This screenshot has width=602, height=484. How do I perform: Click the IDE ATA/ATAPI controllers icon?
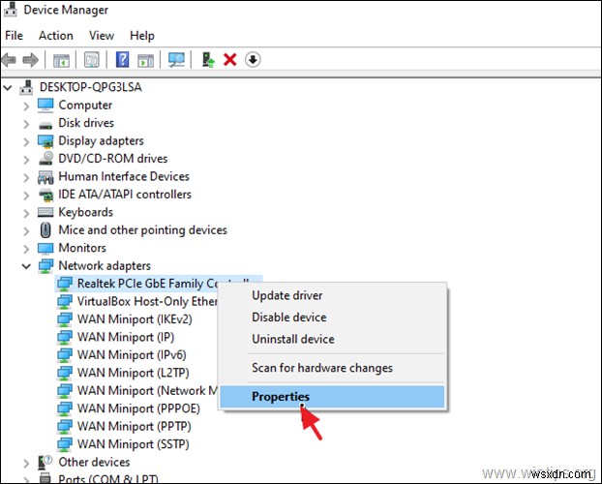[x=46, y=195]
